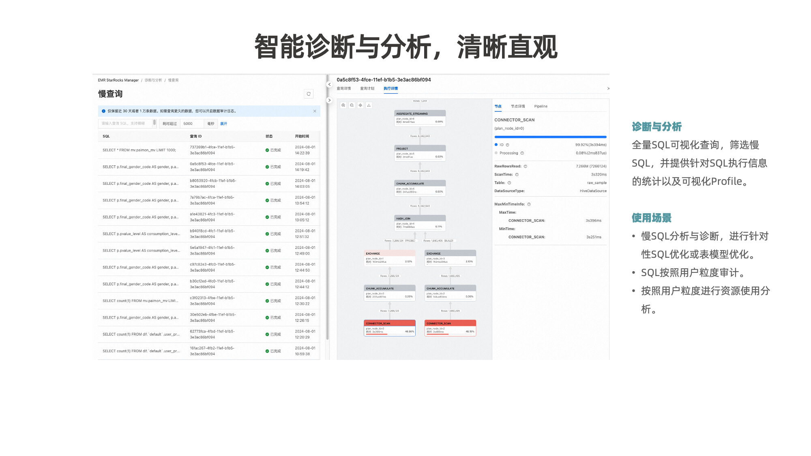Collapse panel with the left chevron
The height and width of the screenshot is (456, 811).
click(329, 85)
